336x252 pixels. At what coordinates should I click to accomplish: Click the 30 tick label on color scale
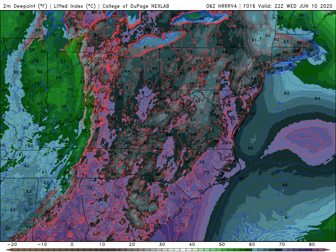pyautogui.click(x=162, y=244)
